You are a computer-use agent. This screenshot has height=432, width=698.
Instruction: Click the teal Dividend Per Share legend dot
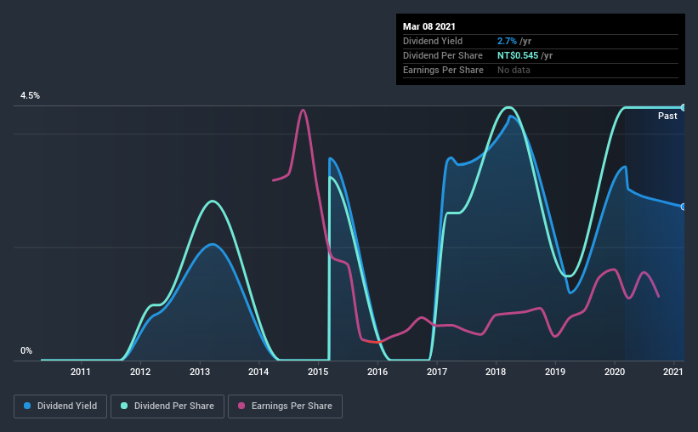(x=124, y=406)
